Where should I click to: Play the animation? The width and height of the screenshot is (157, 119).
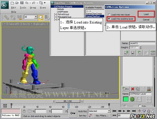124,111
